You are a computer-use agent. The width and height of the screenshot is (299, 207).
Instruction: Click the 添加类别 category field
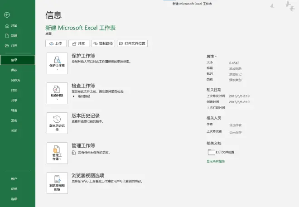[x=235, y=80]
